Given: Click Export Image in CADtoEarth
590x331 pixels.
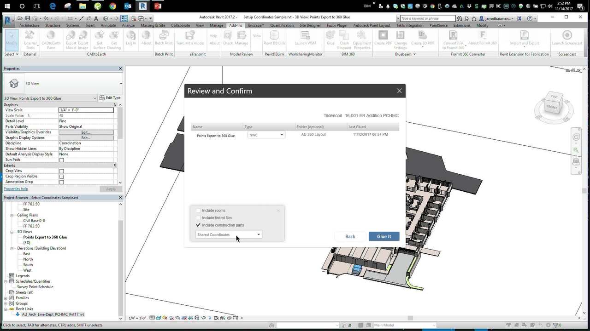Looking at the screenshot, I should tap(83, 39).
